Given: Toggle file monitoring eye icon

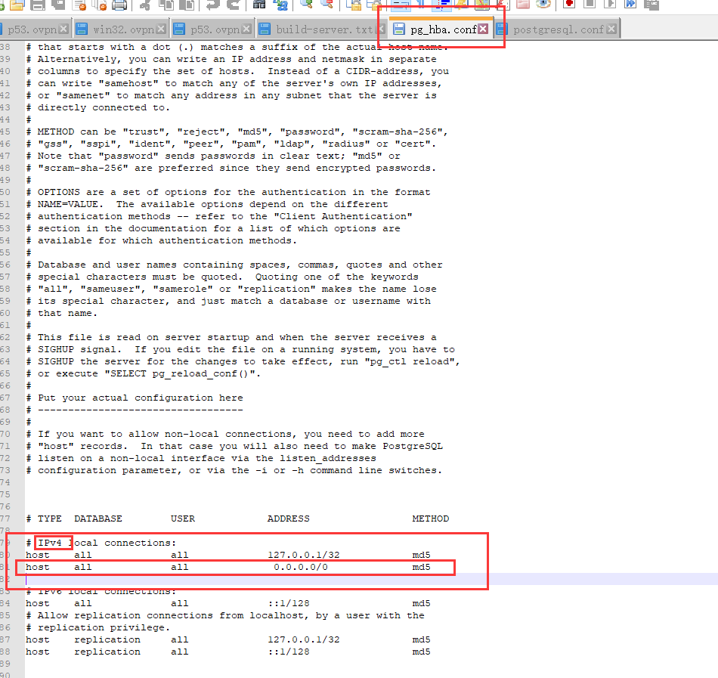Looking at the screenshot, I should coord(543,4).
